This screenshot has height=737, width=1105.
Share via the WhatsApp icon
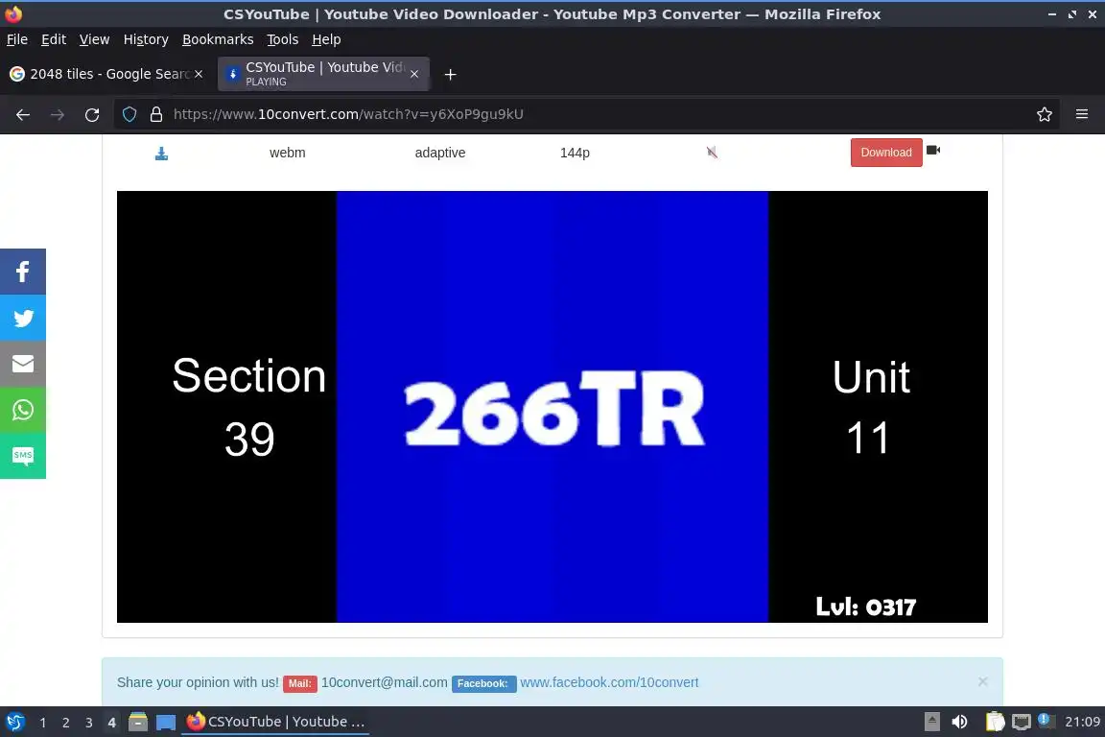coord(23,410)
